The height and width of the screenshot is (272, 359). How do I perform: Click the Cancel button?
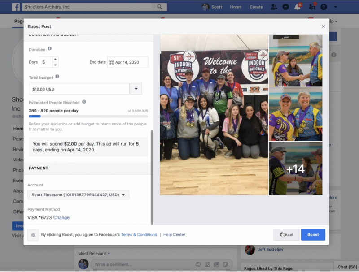pos(286,235)
